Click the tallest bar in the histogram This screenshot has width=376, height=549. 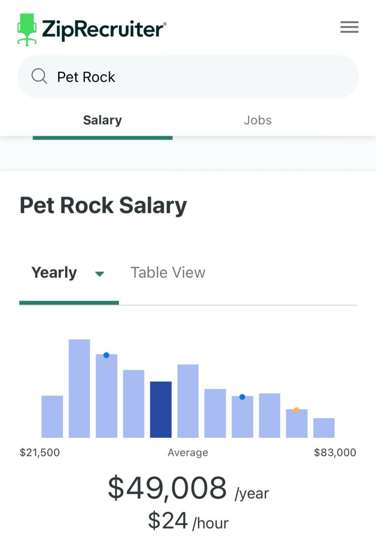[79, 388]
